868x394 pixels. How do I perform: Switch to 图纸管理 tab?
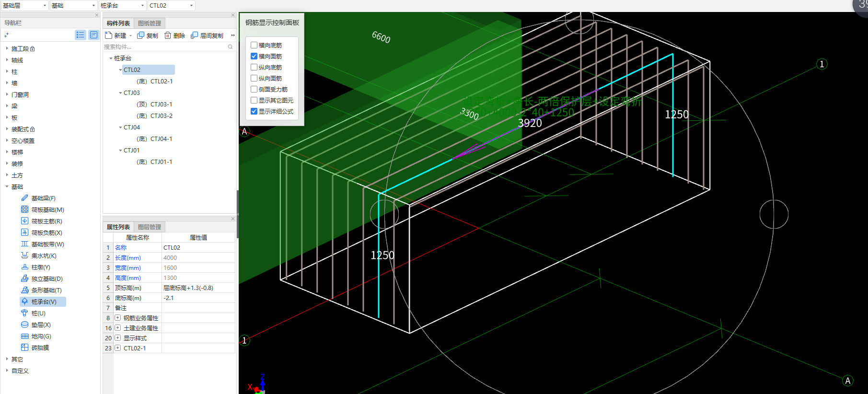tap(150, 23)
